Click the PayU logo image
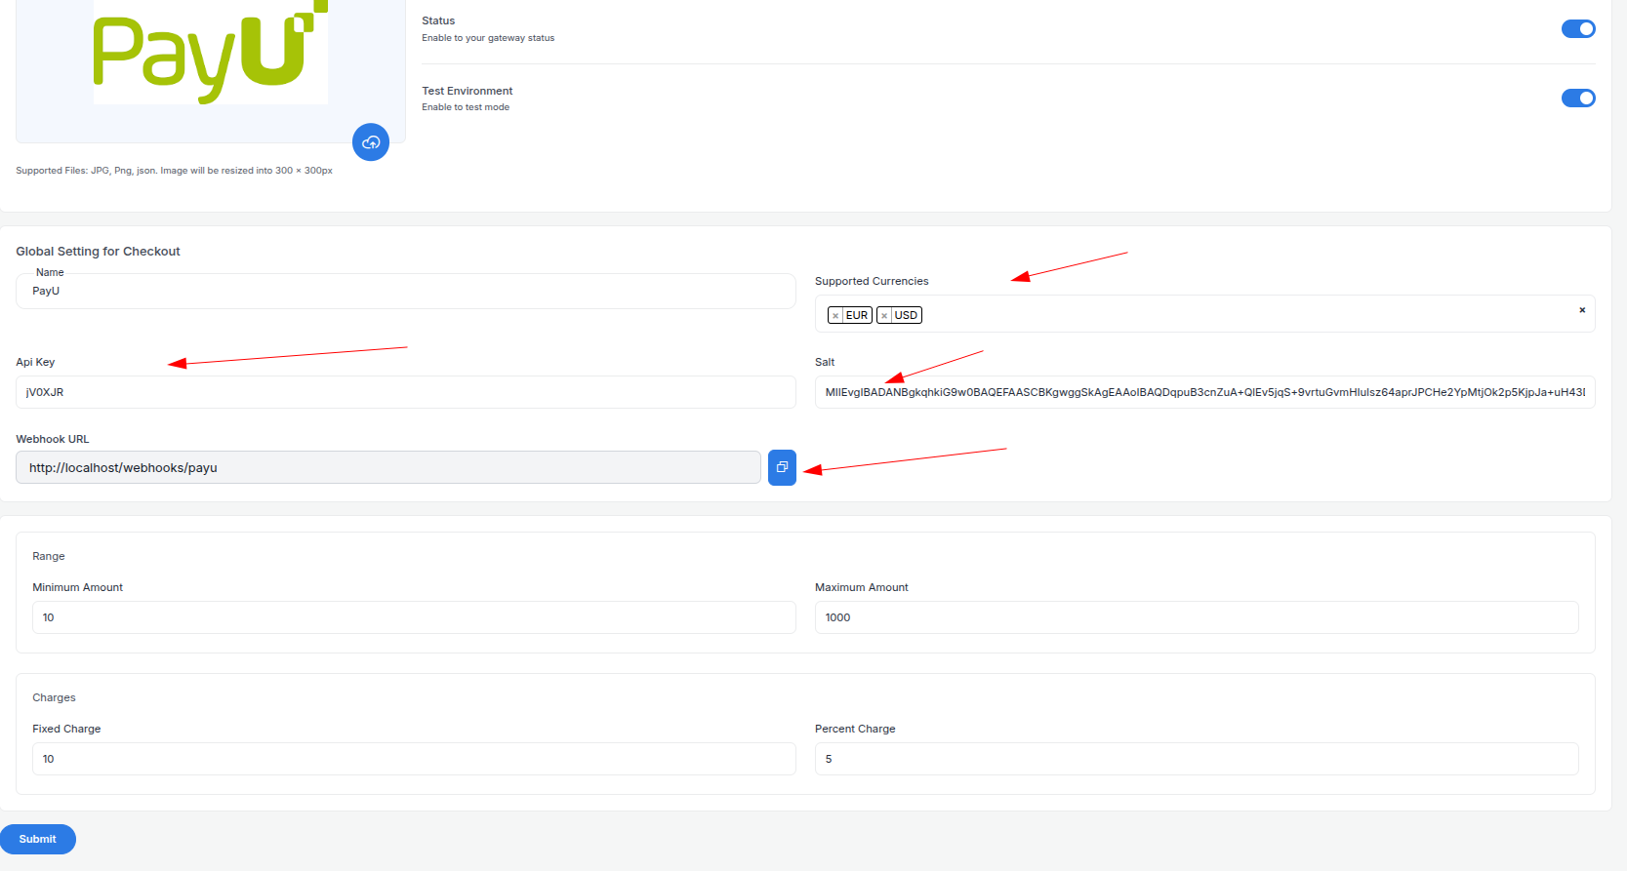1627x871 pixels. pos(211,52)
